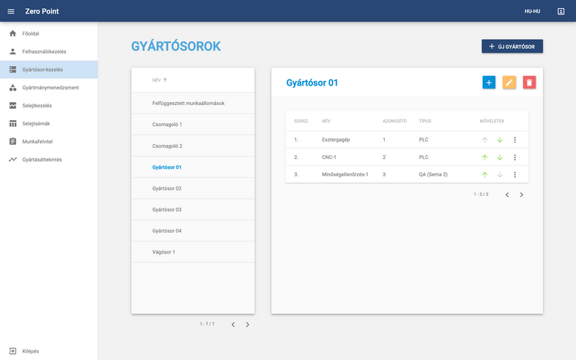Go to next page of production line list
The image size is (576, 360).
pos(247,325)
